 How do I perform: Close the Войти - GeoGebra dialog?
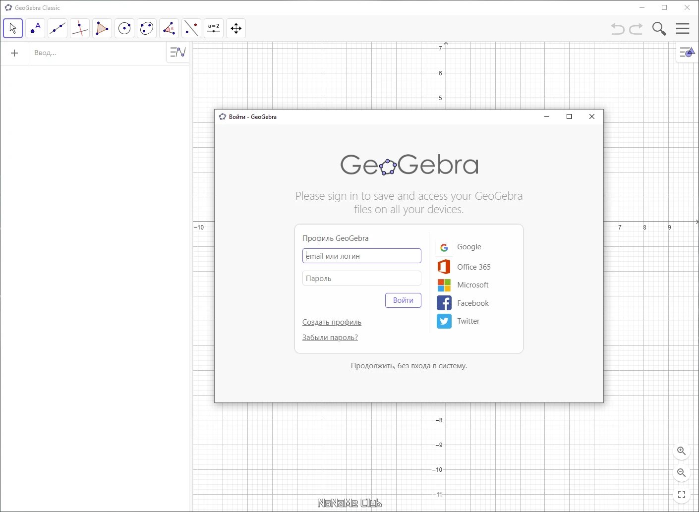click(592, 116)
